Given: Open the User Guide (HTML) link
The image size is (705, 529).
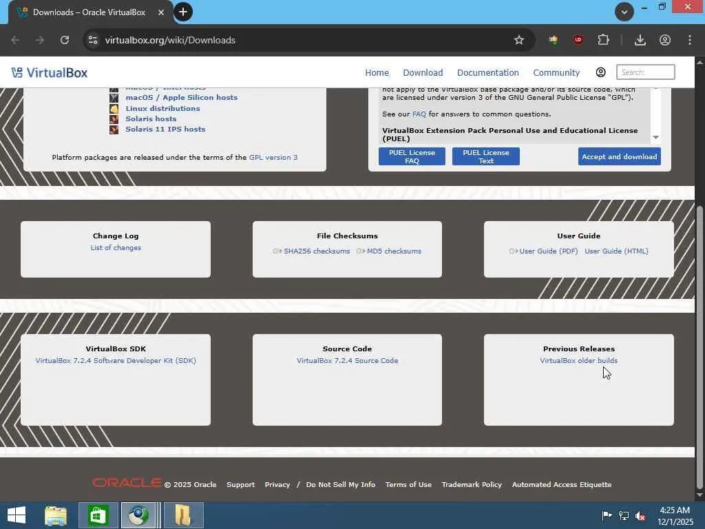Looking at the screenshot, I should (616, 251).
